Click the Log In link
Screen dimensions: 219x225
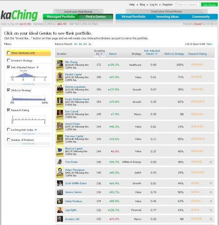(153, 5)
